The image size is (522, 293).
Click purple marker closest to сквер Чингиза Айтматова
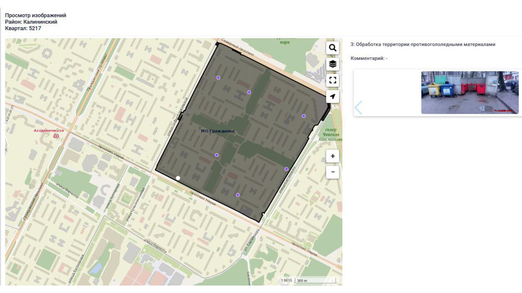tap(304, 116)
